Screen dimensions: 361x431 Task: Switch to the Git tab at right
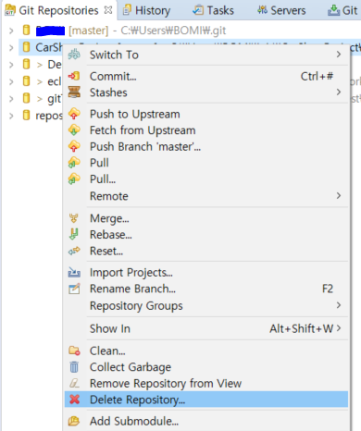point(342,10)
